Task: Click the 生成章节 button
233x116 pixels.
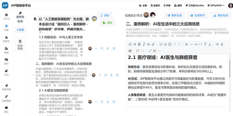Action: [x=197, y=15]
